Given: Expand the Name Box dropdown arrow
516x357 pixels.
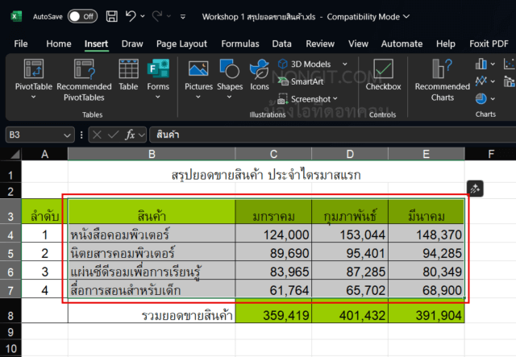Looking at the screenshot, I should pyautogui.click(x=67, y=135).
